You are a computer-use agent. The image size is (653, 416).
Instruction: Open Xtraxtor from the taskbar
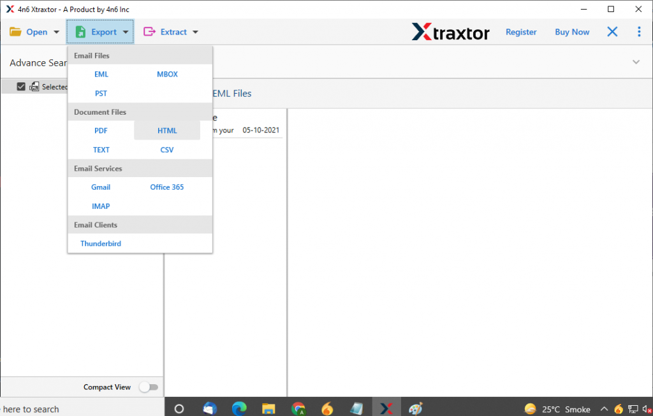click(386, 407)
